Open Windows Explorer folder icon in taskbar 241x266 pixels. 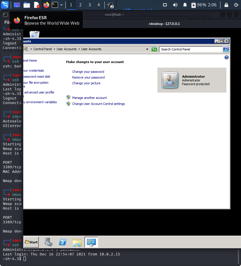(x=77, y=242)
